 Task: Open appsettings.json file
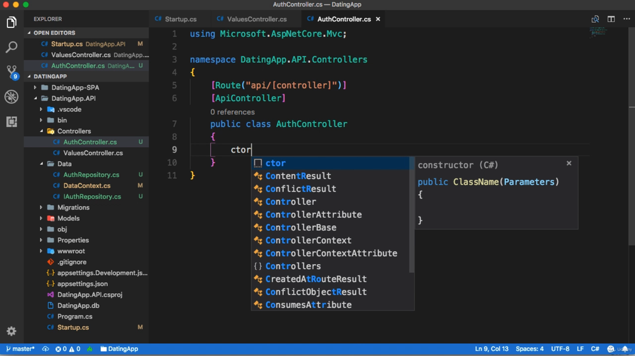pos(86,284)
